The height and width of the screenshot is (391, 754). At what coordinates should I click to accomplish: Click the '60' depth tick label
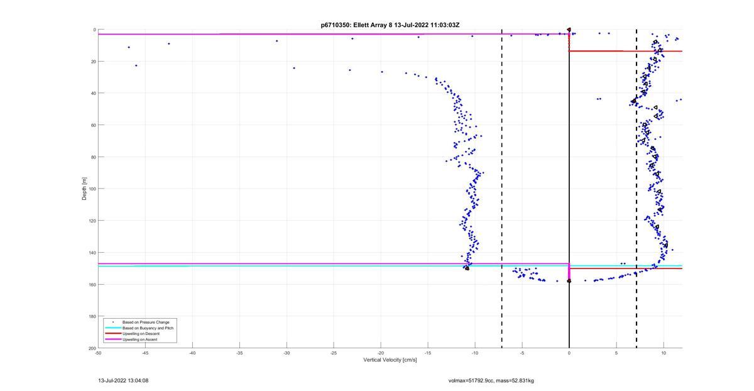(93, 125)
